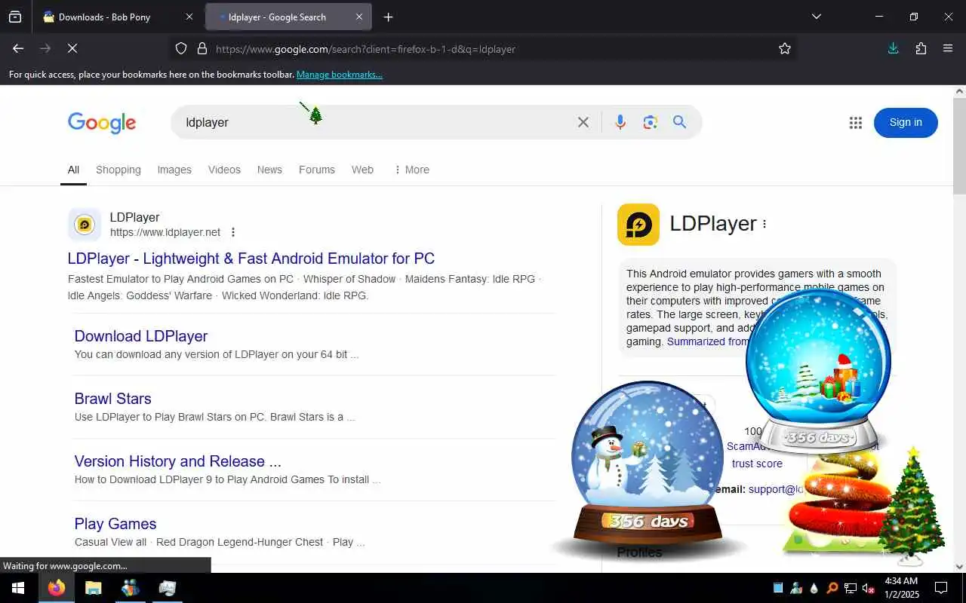Expand the More search filters
The width and height of the screenshot is (966, 603).
click(411, 170)
